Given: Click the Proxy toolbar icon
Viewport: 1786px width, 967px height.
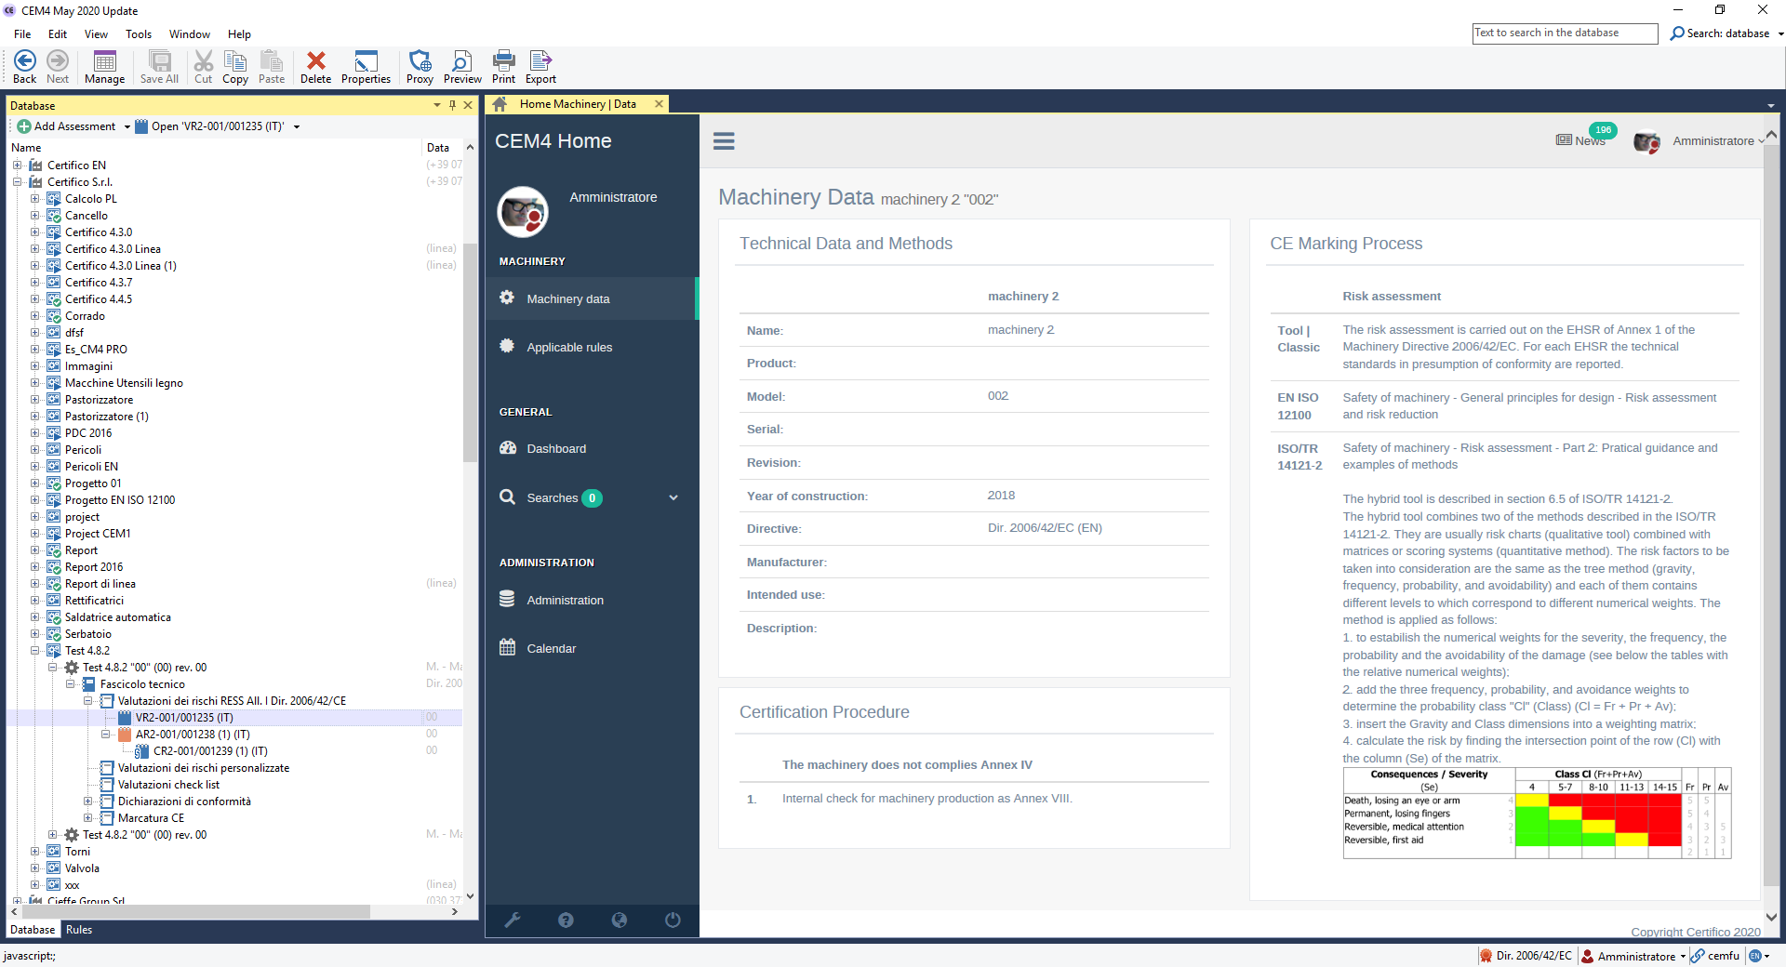Looking at the screenshot, I should 420,67.
